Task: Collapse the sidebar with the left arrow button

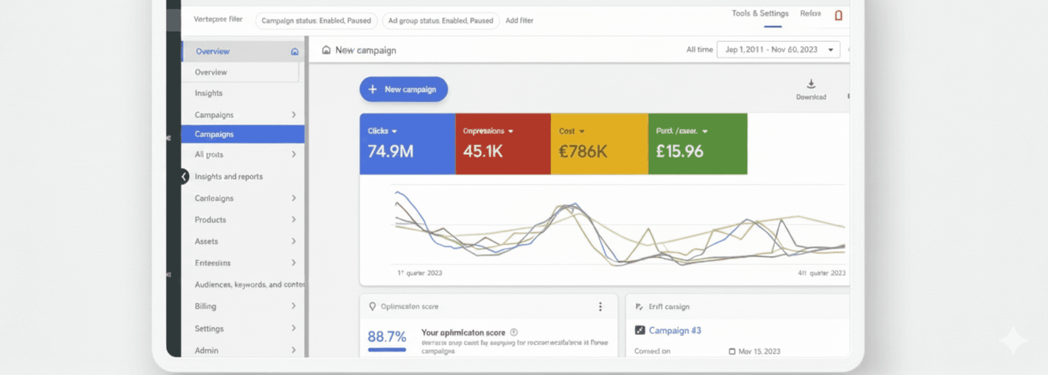Action: click(184, 176)
